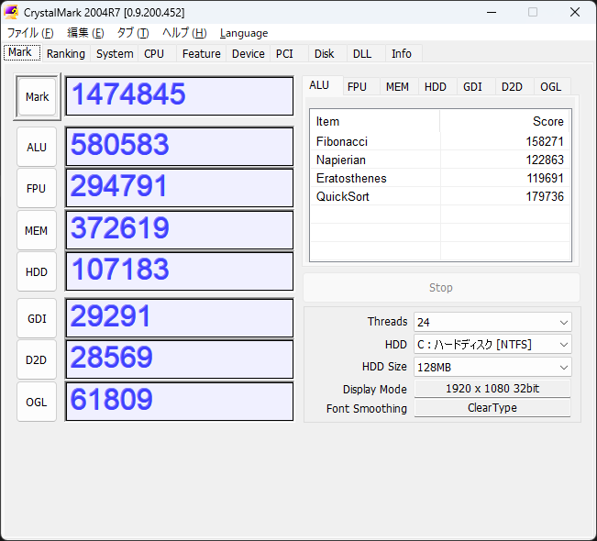Click the CrystalMark app icon in title bar
The width and height of the screenshot is (597, 541).
11,12
